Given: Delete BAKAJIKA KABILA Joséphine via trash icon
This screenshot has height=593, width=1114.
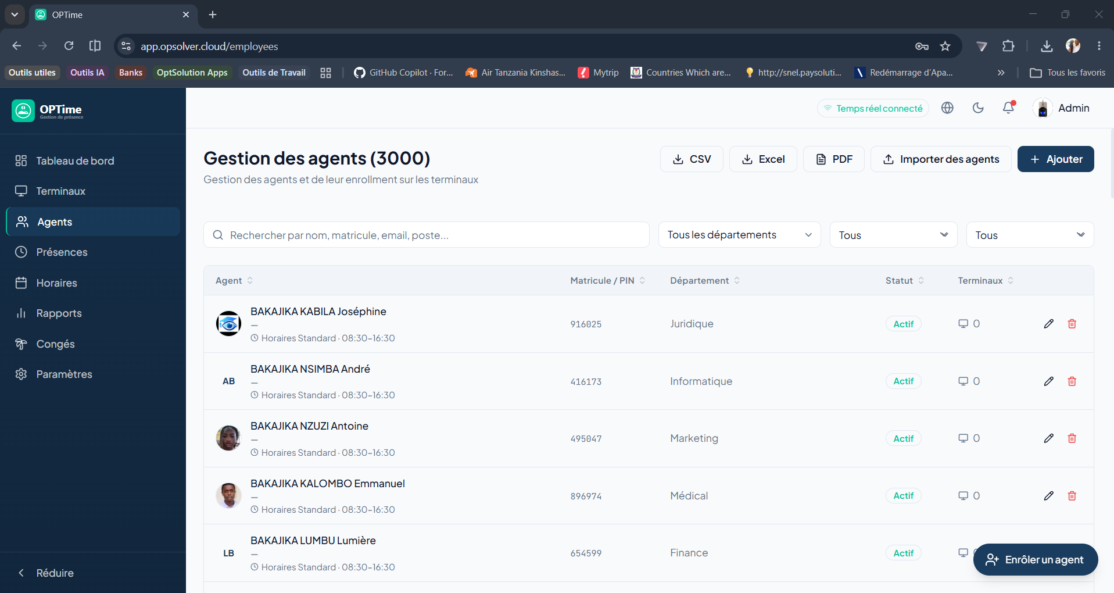Looking at the screenshot, I should click(1072, 324).
